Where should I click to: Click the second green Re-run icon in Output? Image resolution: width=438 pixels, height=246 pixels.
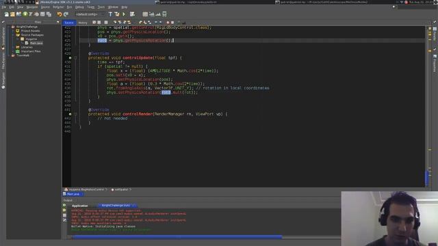64,210
